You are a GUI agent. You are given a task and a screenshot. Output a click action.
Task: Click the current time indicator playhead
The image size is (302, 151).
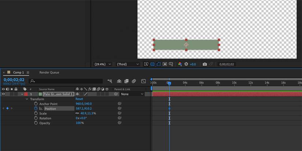pos(169,83)
